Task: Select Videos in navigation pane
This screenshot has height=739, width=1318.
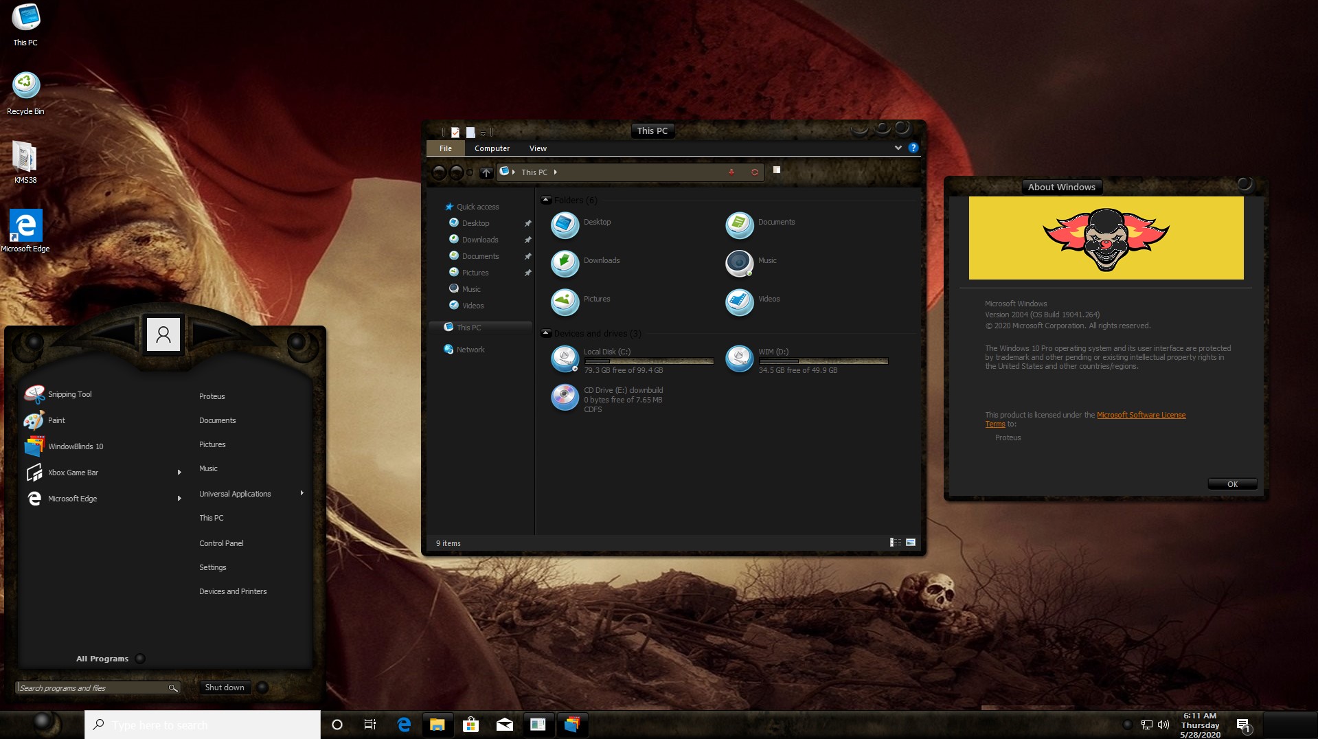Action: [473, 306]
